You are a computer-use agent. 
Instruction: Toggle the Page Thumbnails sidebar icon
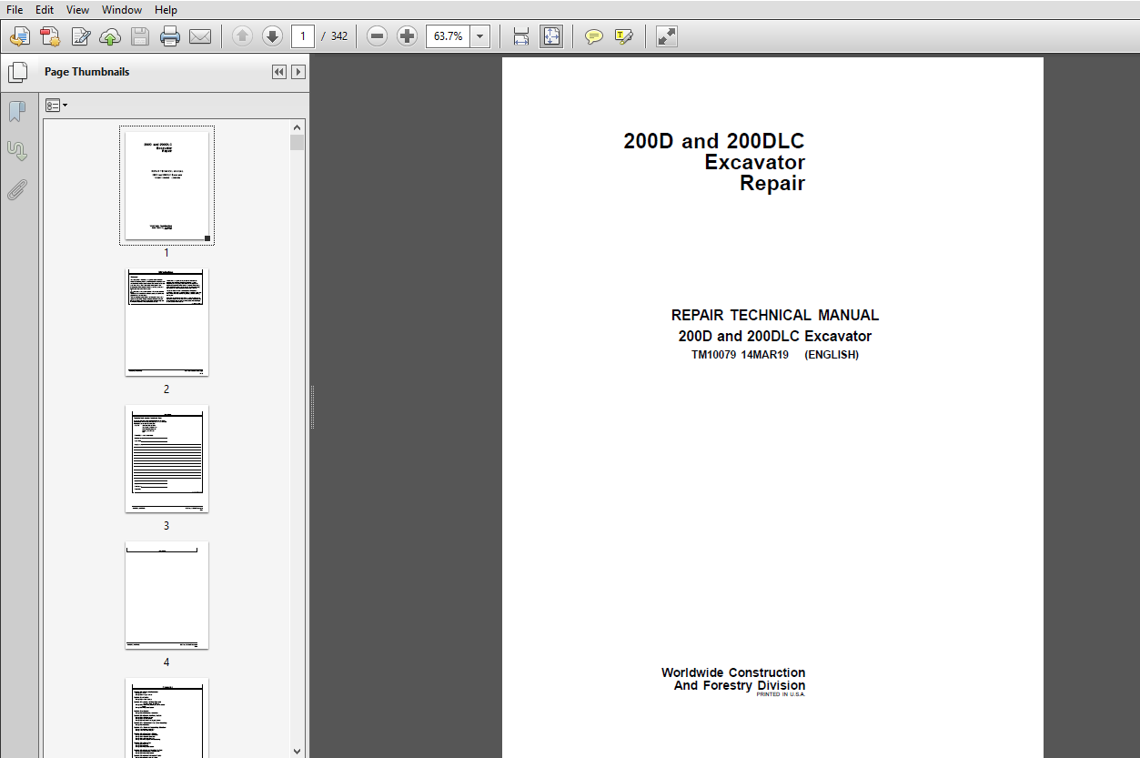(x=17, y=72)
